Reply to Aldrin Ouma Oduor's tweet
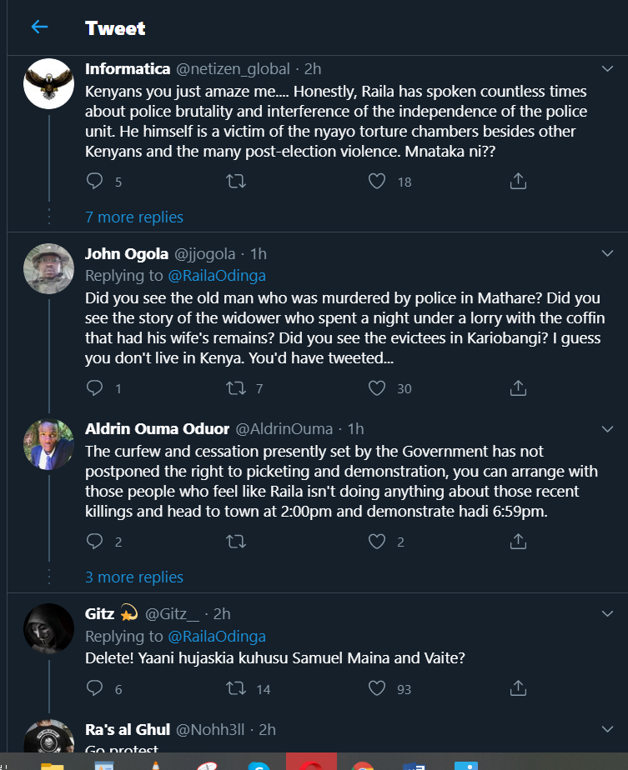Viewport: 628px width, 770px height. pos(95,542)
